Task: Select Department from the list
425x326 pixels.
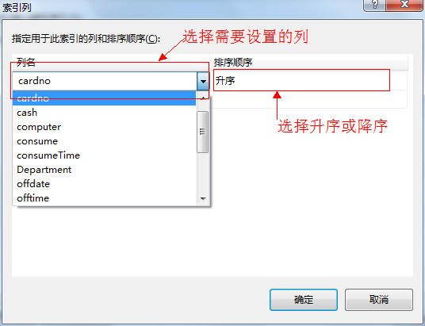Action: [105, 170]
